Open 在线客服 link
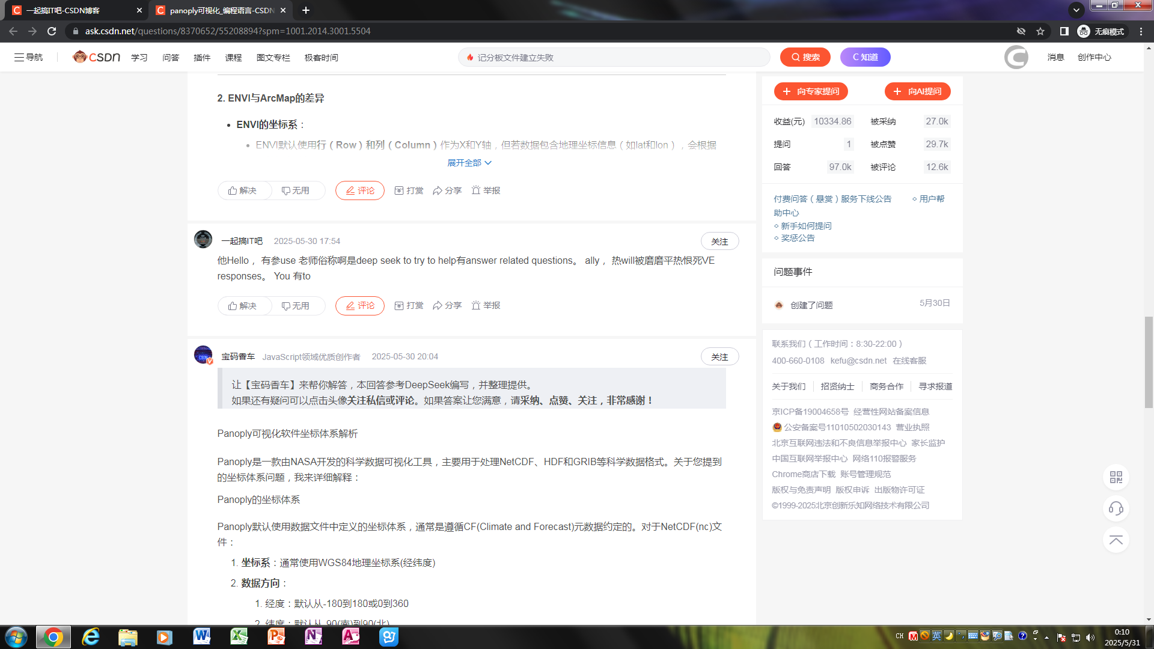 point(909,361)
